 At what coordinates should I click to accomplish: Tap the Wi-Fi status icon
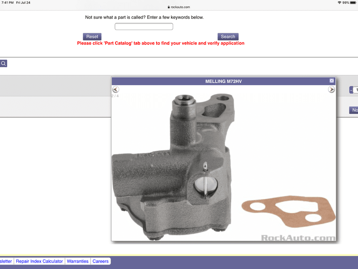(x=339, y=3)
